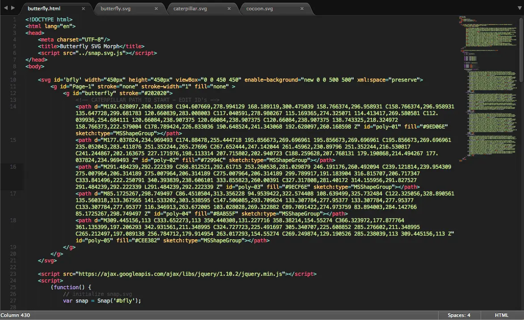This screenshot has height=320, width=524.
Task: Open the Spaces: 4 indentation menu
Action: pos(459,315)
